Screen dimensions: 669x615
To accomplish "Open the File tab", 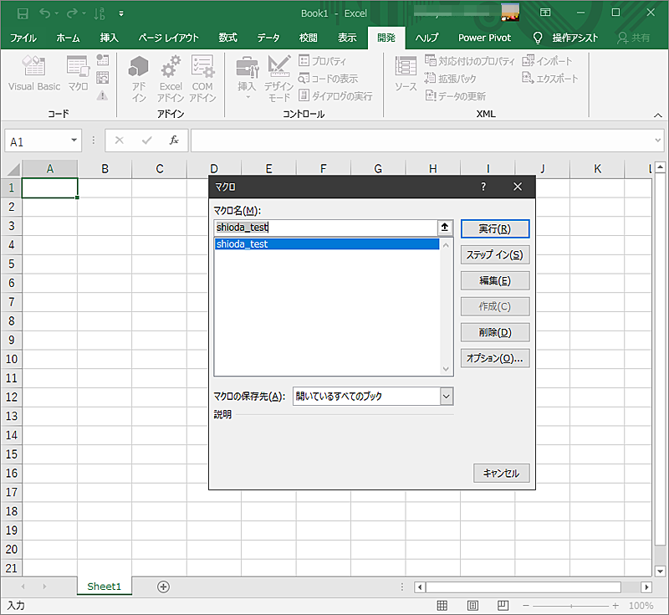I will [x=23, y=38].
